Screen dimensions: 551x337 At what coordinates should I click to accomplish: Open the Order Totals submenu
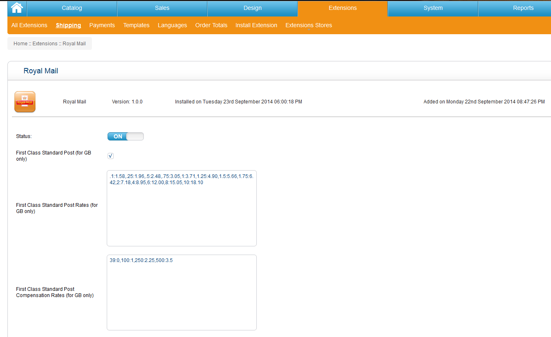click(211, 25)
